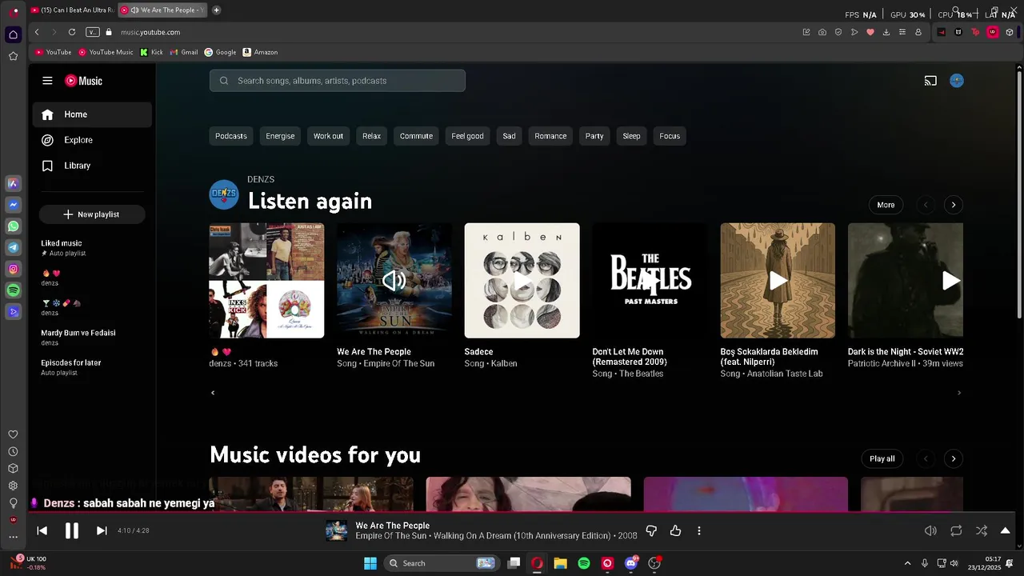Add page to bookmarks with heart icon

[870, 32]
